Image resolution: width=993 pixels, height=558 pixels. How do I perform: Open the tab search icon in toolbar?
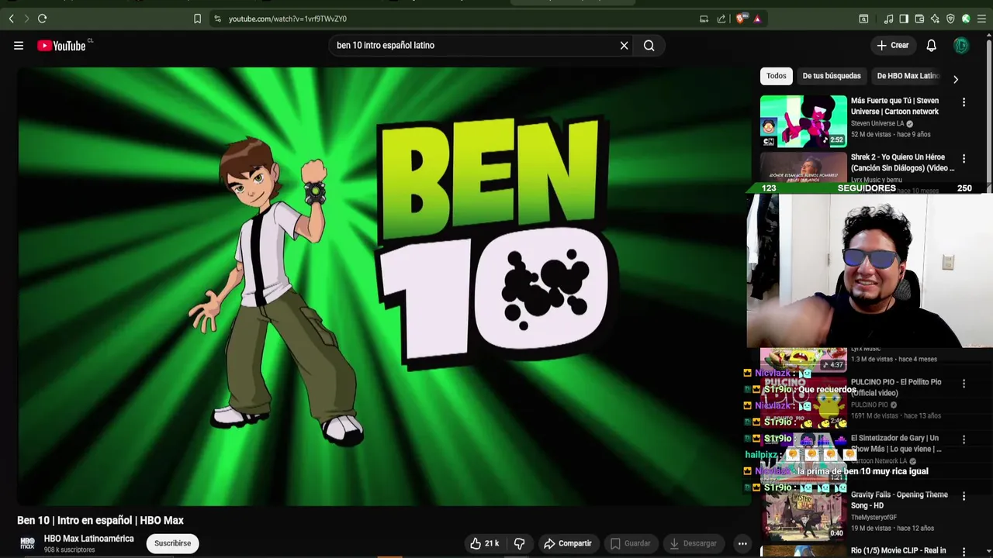coord(863,19)
